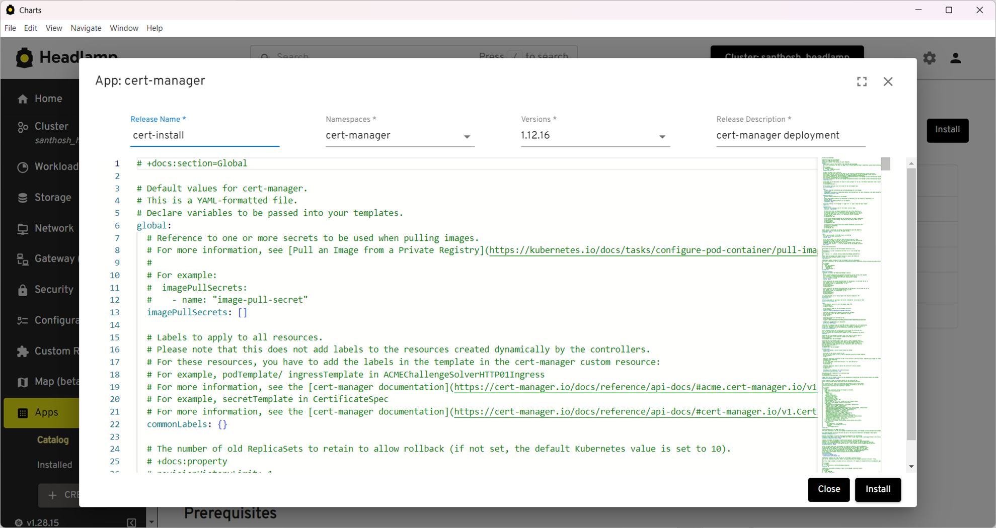
Task: Click the Release Name input field
Action: [205, 136]
